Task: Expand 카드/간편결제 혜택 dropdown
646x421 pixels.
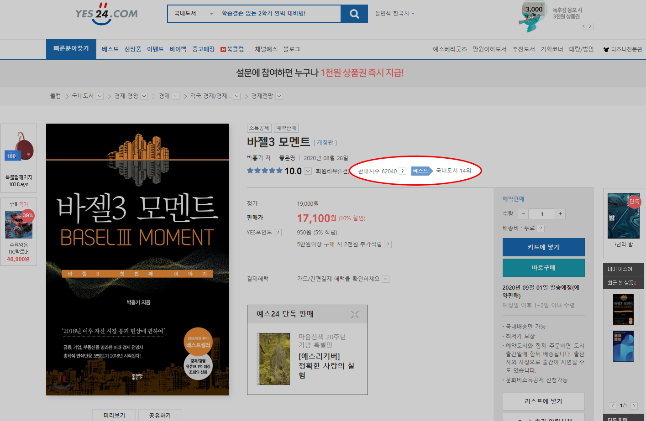Action: pos(386,279)
